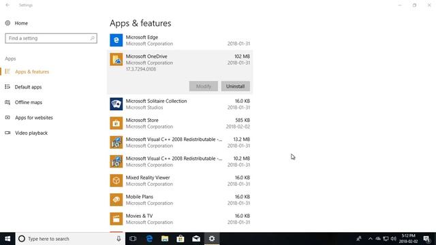Screen dimensions: 436x245
Task: Click the Mixed Reality Viewer icon
Action: point(116,181)
